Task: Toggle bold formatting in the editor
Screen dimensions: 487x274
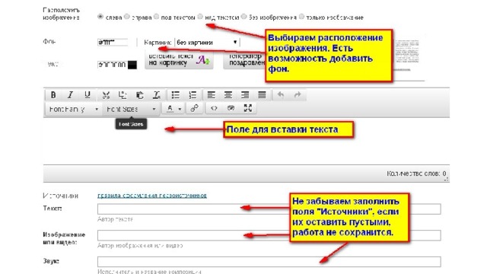Action: tap(53, 95)
